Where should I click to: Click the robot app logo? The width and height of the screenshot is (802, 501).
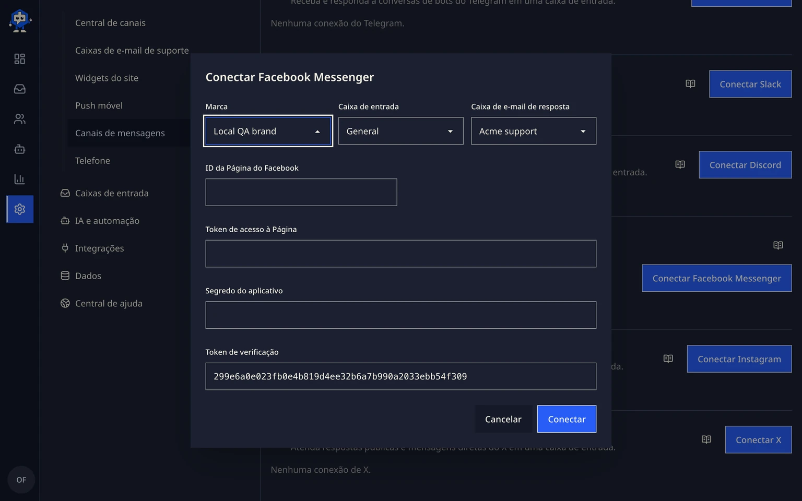tap(20, 21)
